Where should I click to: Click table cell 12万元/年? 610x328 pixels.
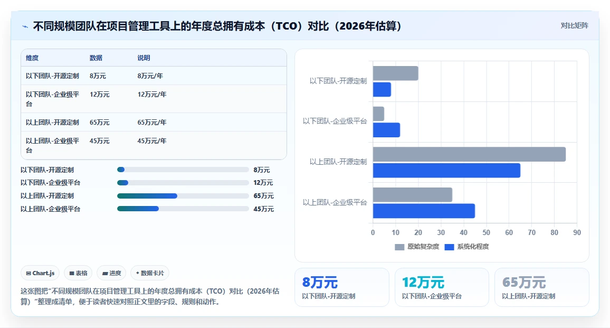click(152, 94)
